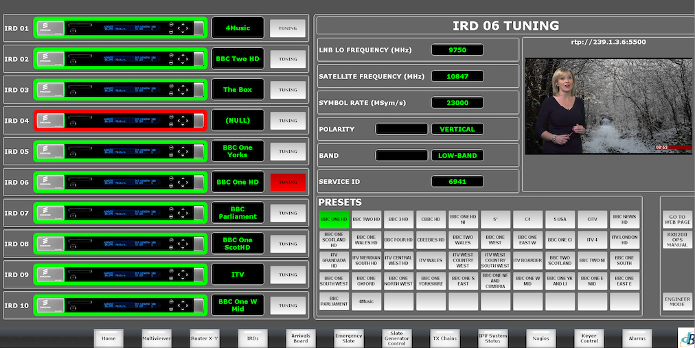Select the ITV MERIDIAN SOUTH HD preset
This screenshot has height=348, width=695.
point(366,260)
